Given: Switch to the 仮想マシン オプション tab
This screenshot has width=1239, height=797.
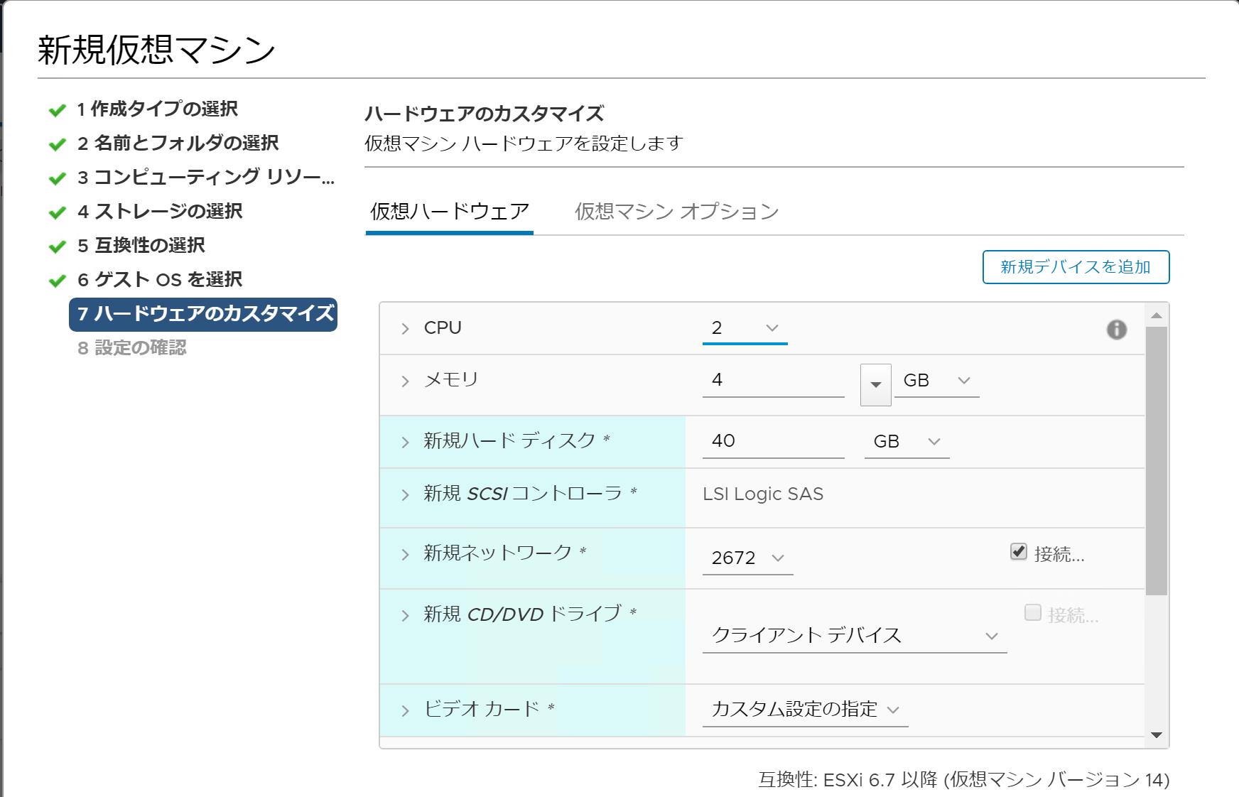Looking at the screenshot, I should point(676,212).
